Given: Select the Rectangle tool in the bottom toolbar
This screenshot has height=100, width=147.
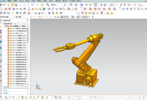Looking at the screenshot, I should [x=92, y=97].
